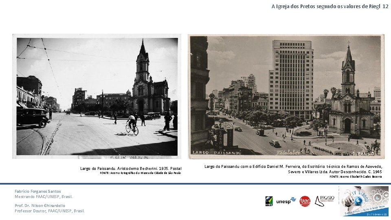
Task: Click the PPGARQ logo
Action: pyautogui.click(x=325, y=201)
